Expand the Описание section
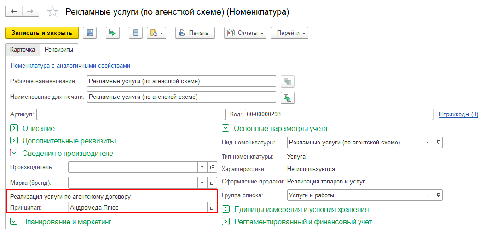The image size is (480, 229). click(14, 129)
